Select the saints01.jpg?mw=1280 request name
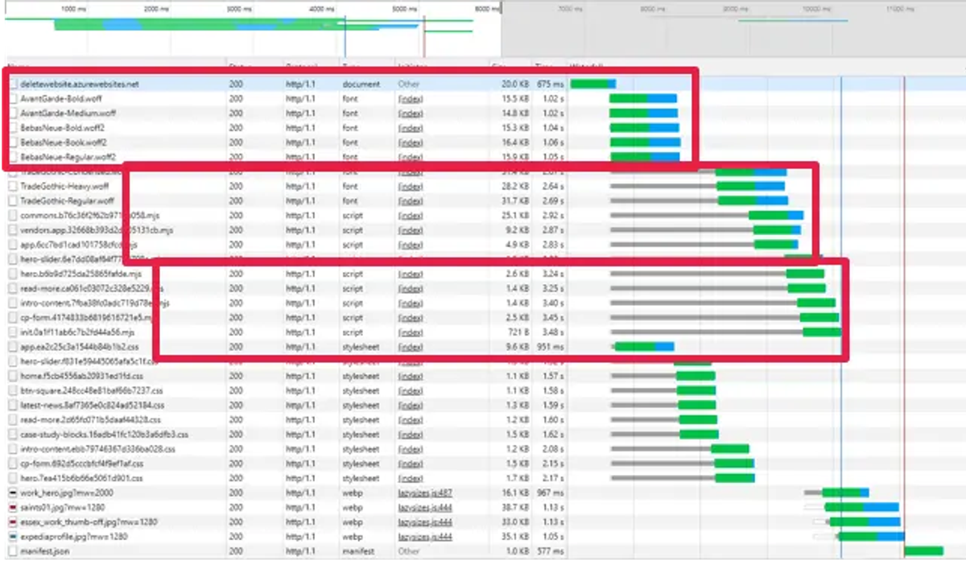 coord(63,507)
